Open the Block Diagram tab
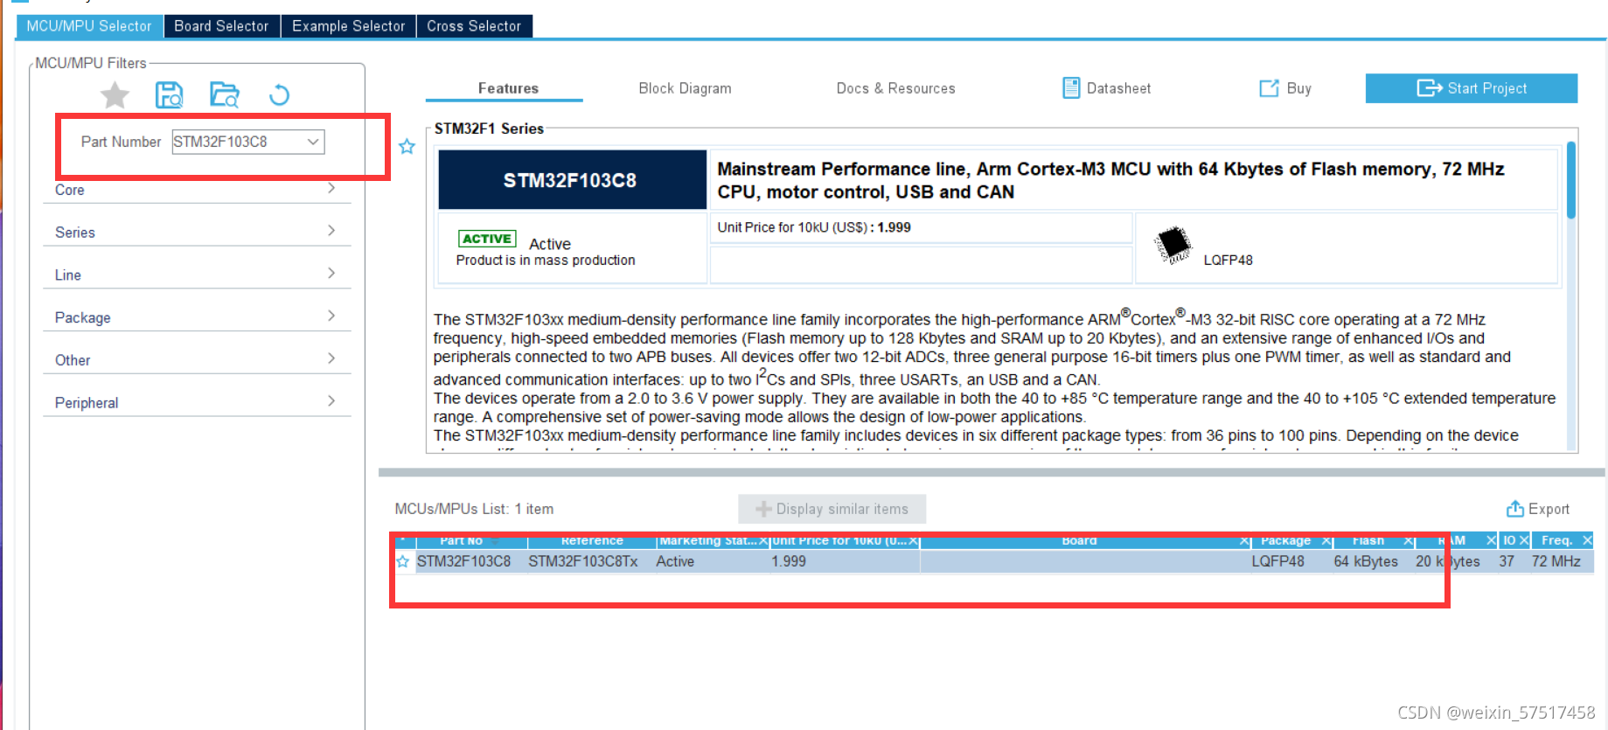The width and height of the screenshot is (1608, 730). coord(685,88)
